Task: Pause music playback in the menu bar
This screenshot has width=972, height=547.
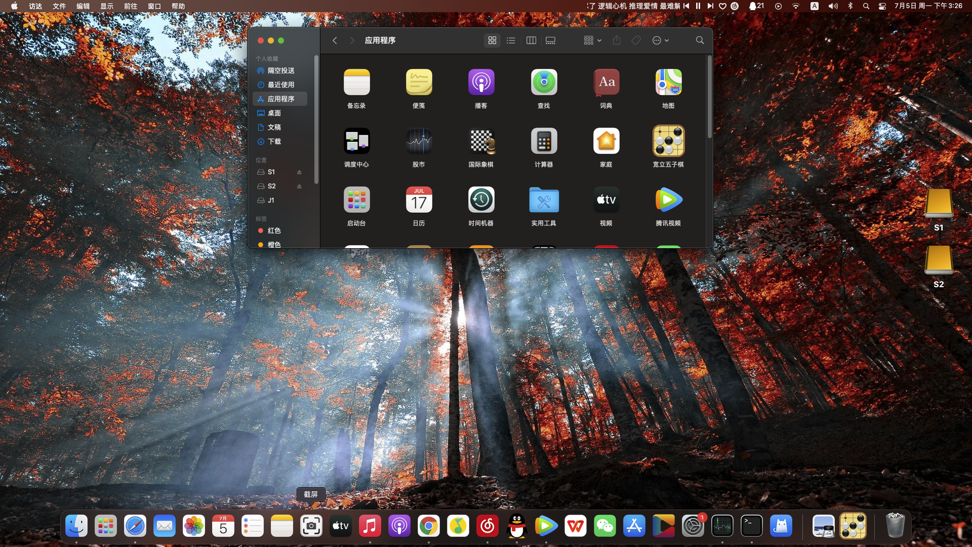Action: coord(698,6)
